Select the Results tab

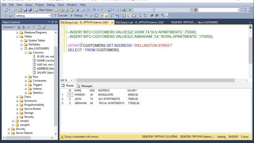[68, 86]
